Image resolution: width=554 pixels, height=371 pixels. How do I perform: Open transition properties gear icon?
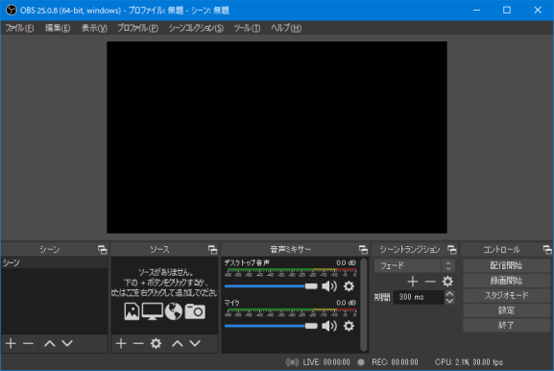pyautogui.click(x=447, y=282)
